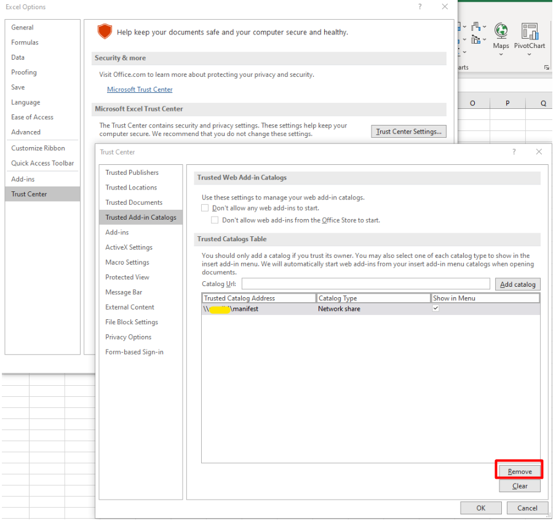Click the help question mark in Trust Center
556x523 pixels.
click(514, 152)
